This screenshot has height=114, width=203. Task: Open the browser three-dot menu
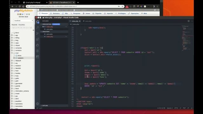[157, 6]
